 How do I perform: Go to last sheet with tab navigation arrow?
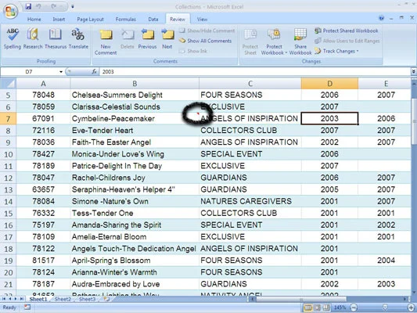(22, 299)
